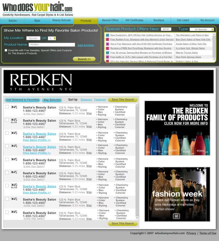This screenshot has height=241, width=219.
Task: Click the C icon beside 25% Haircolor Service offer
Action: point(107,61)
